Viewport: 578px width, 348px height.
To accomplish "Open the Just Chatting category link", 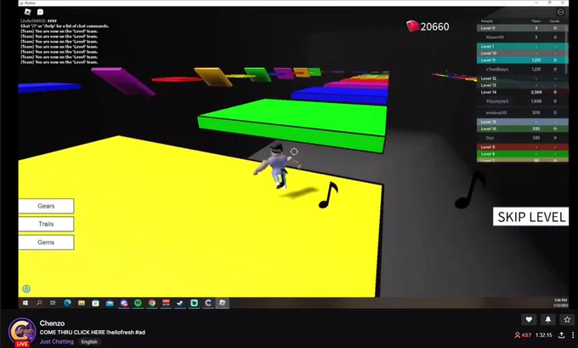I will (57, 342).
